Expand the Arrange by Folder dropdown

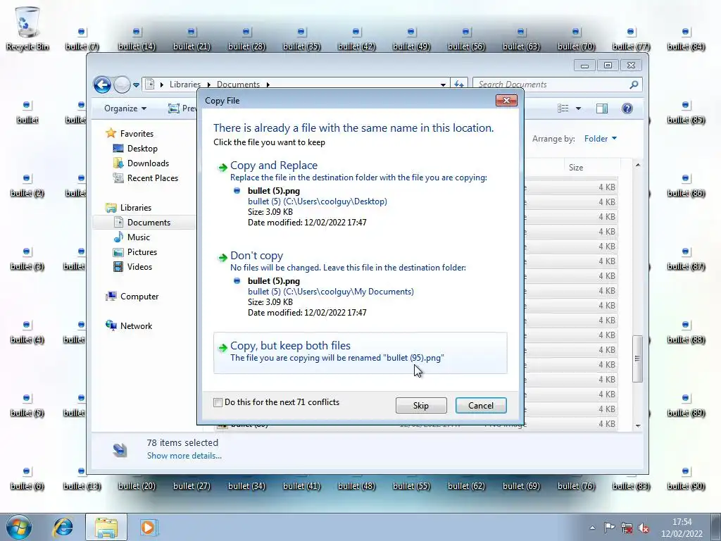(600, 139)
